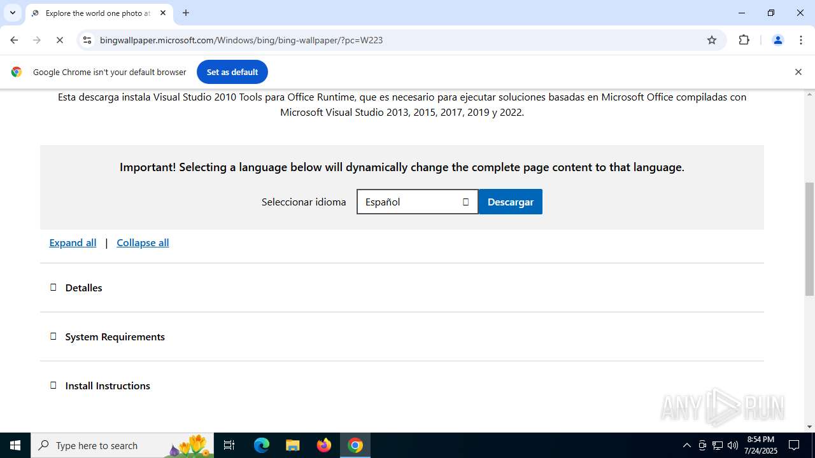
Task: Click the tab favicon of the Bing wallpaper tab
Action: click(x=35, y=13)
